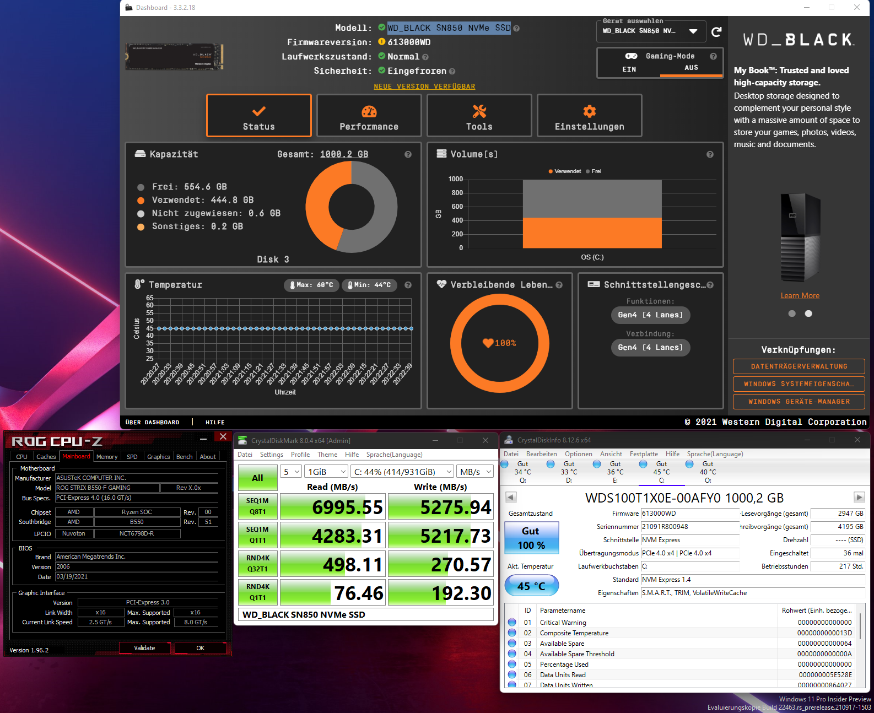The image size is (874, 713).
Task: Click previous disk arrow in CrystalDiskInfo
Action: tap(511, 497)
